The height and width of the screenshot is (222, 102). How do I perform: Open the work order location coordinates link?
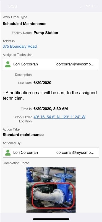[59, 117]
